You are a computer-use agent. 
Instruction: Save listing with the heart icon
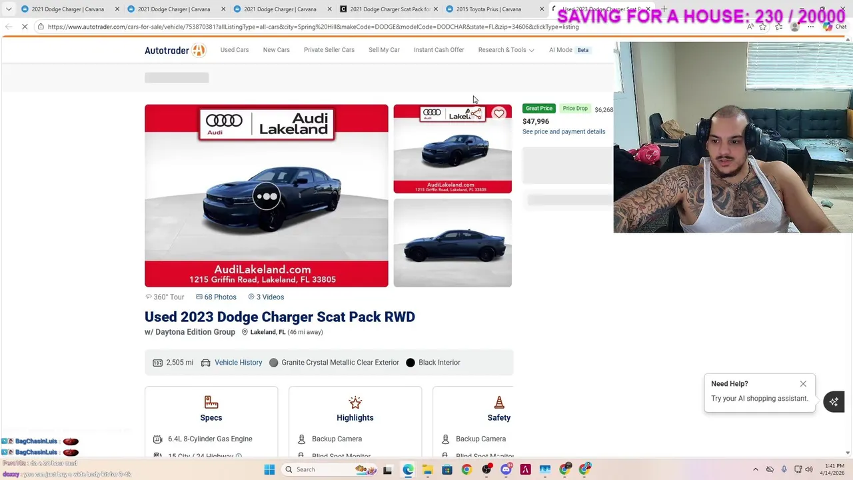tap(498, 114)
